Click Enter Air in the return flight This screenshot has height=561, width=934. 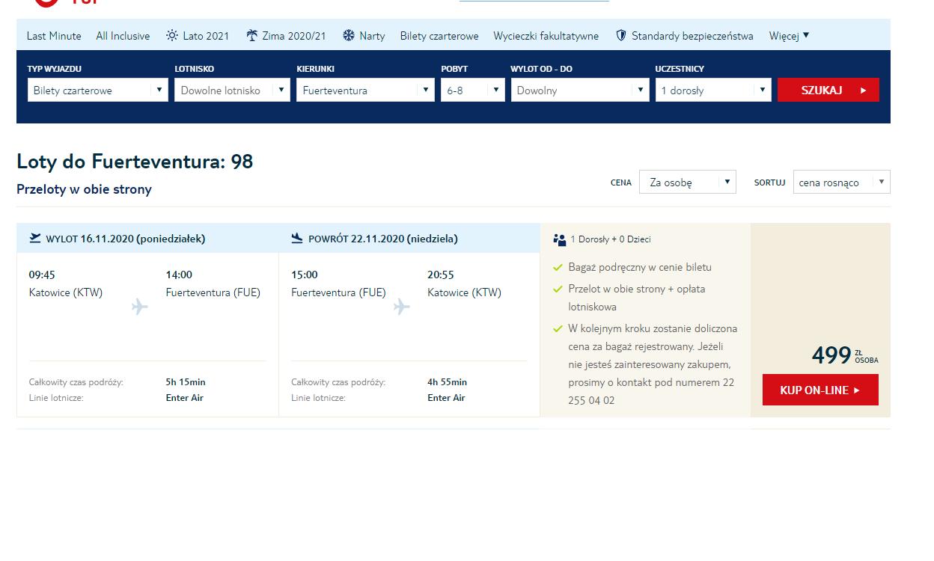(x=447, y=398)
